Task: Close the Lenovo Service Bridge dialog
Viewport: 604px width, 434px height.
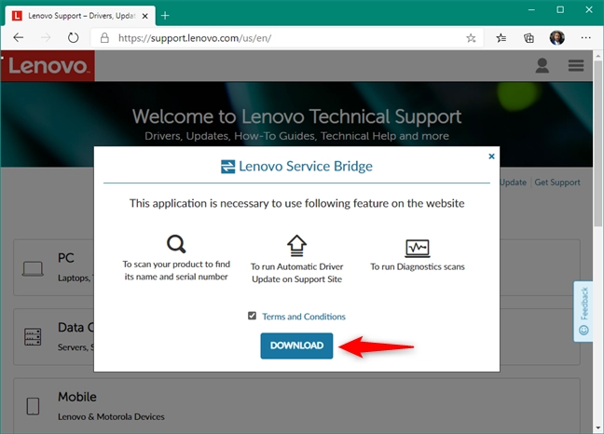Action: pyautogui.click(x=491, y=156)
